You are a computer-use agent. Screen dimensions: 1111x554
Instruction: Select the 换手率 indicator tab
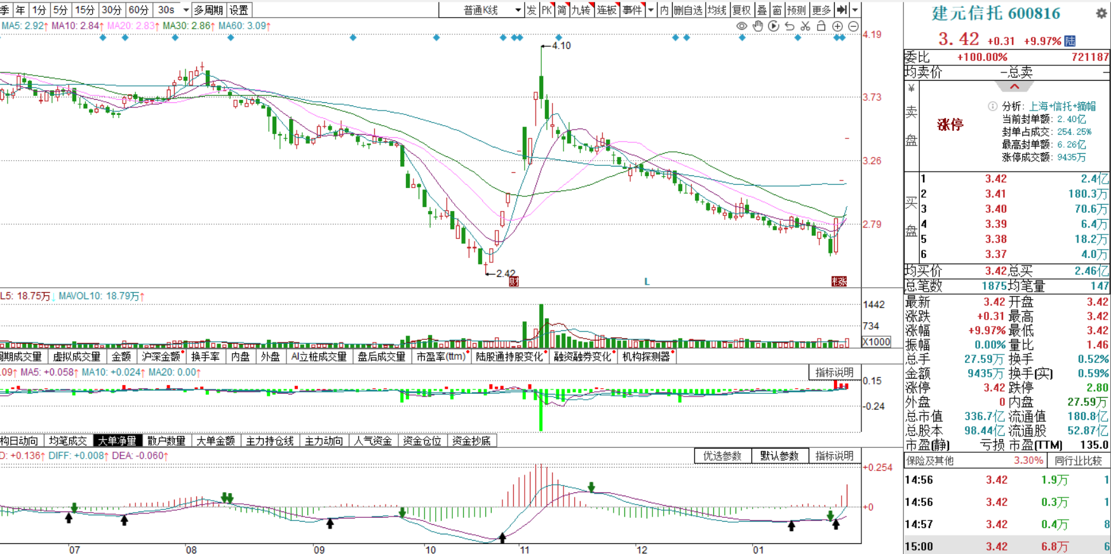pyautogui.click(x=205, y=356)
